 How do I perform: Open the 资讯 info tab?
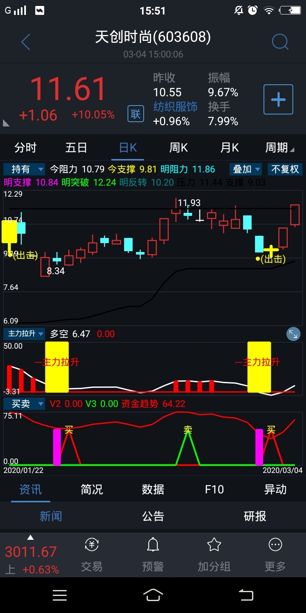pos(31,490)
